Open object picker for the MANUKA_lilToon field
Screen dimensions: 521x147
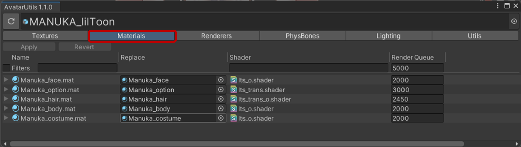pyautogui.click(x=514, y=22)
